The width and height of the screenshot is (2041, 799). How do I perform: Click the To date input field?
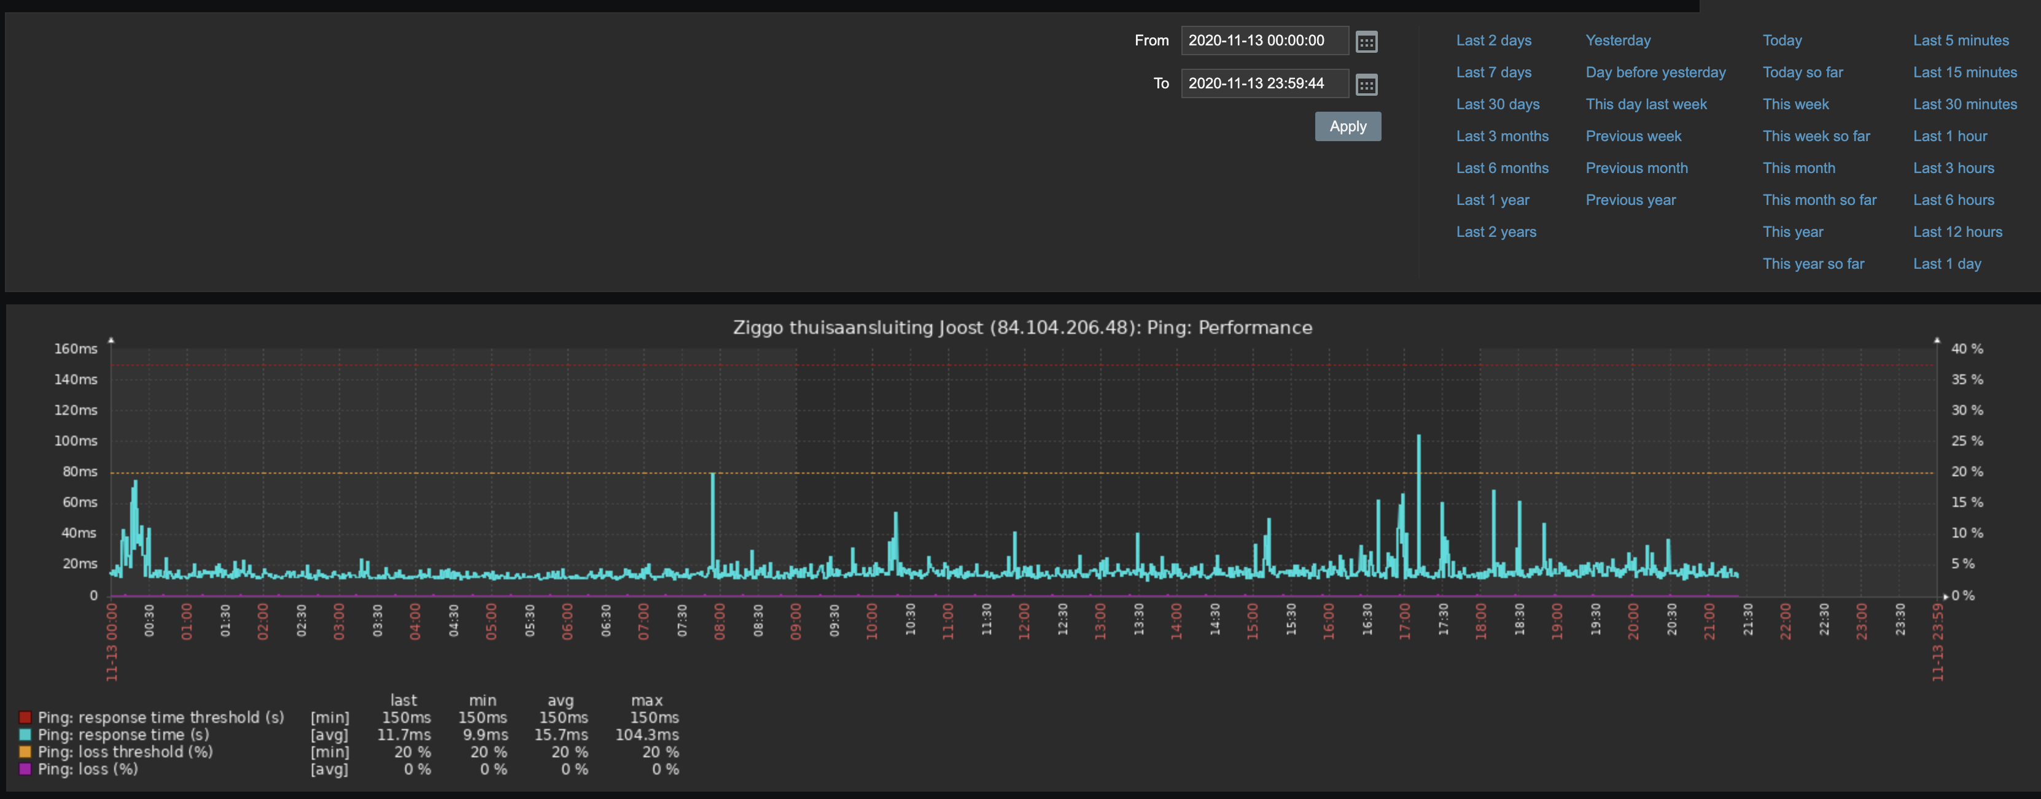pyautogui.click(x=1264, y=83)
